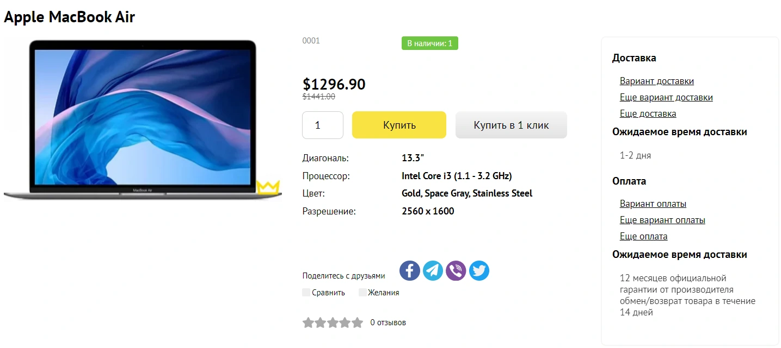Open the Еще доставка link
The width and height of the screenshot is (781, 348).
click(648, 114)
